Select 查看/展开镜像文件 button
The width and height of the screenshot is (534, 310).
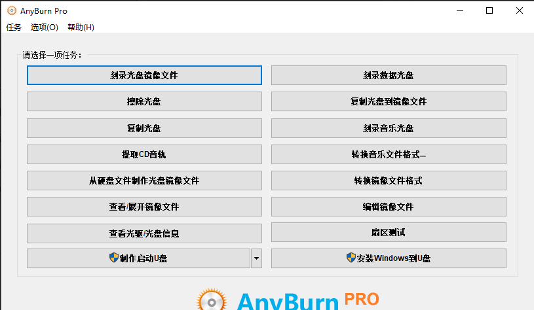144,207
